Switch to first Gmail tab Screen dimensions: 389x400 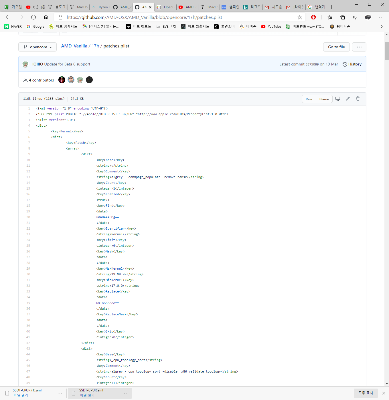[274, 7]
